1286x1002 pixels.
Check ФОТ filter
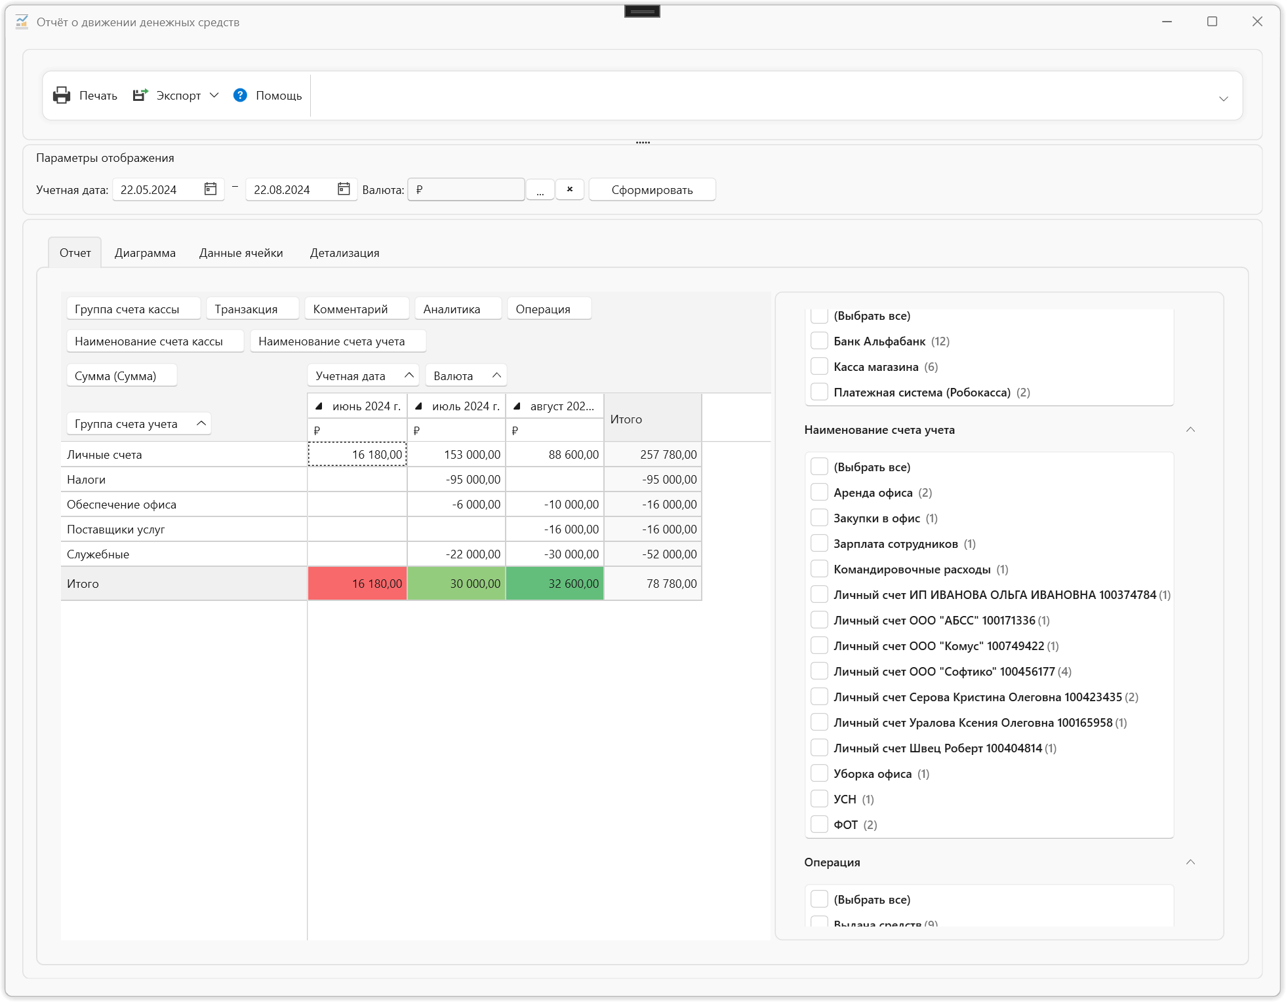[x=819, y=824]
